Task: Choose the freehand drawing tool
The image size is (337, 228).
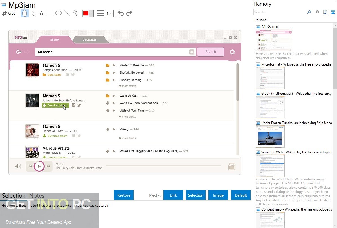Action: pyautogui.click(x=75, y=13)
